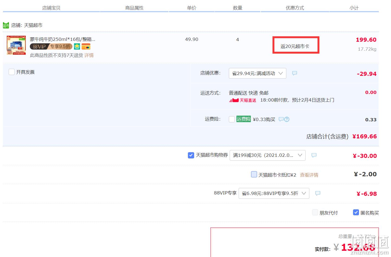Click the 小计 column header
Screen dimensions: 391x257
click(354, 8)
